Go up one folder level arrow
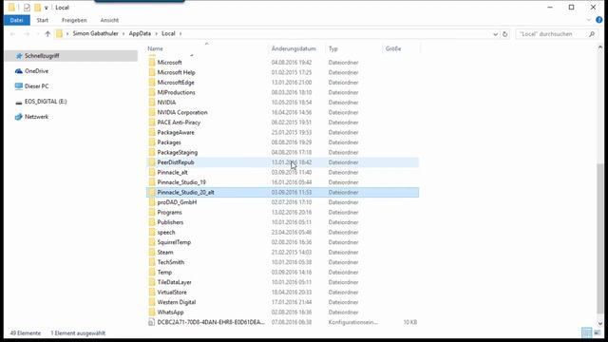The height and width of the screenshot is (342, 608). click(47, 34)
